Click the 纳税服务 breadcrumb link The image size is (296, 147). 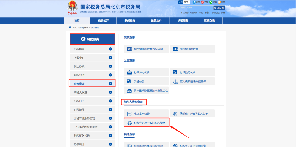83,28
